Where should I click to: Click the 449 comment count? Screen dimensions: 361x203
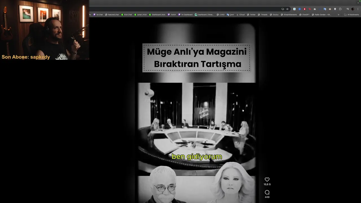(267, 197)
